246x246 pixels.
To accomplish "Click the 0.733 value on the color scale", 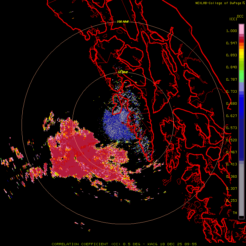I will [x=232, y=92].
